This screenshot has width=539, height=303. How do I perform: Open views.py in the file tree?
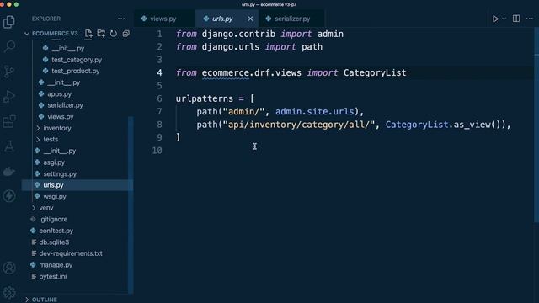61,117
